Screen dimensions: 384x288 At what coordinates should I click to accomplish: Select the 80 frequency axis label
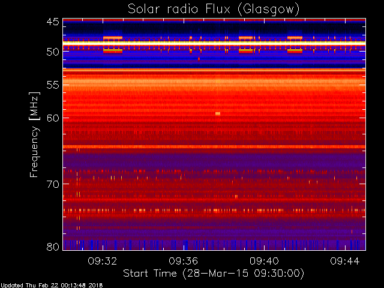point(53,247)
